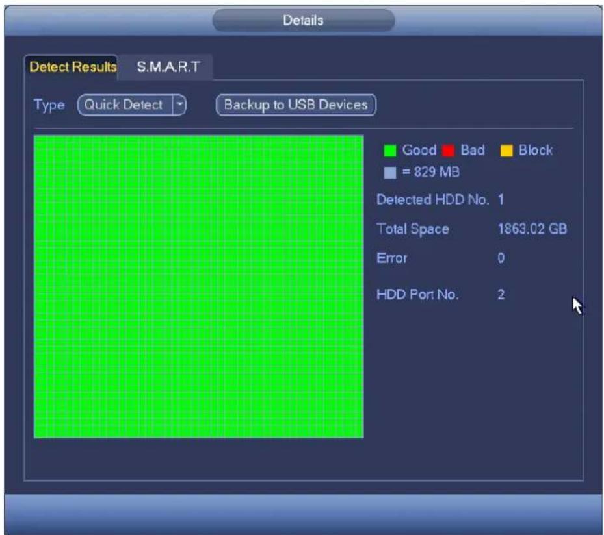Click the 'Block' legend text
Viewport: 604px width, 535px height.
tap(536, 150)
